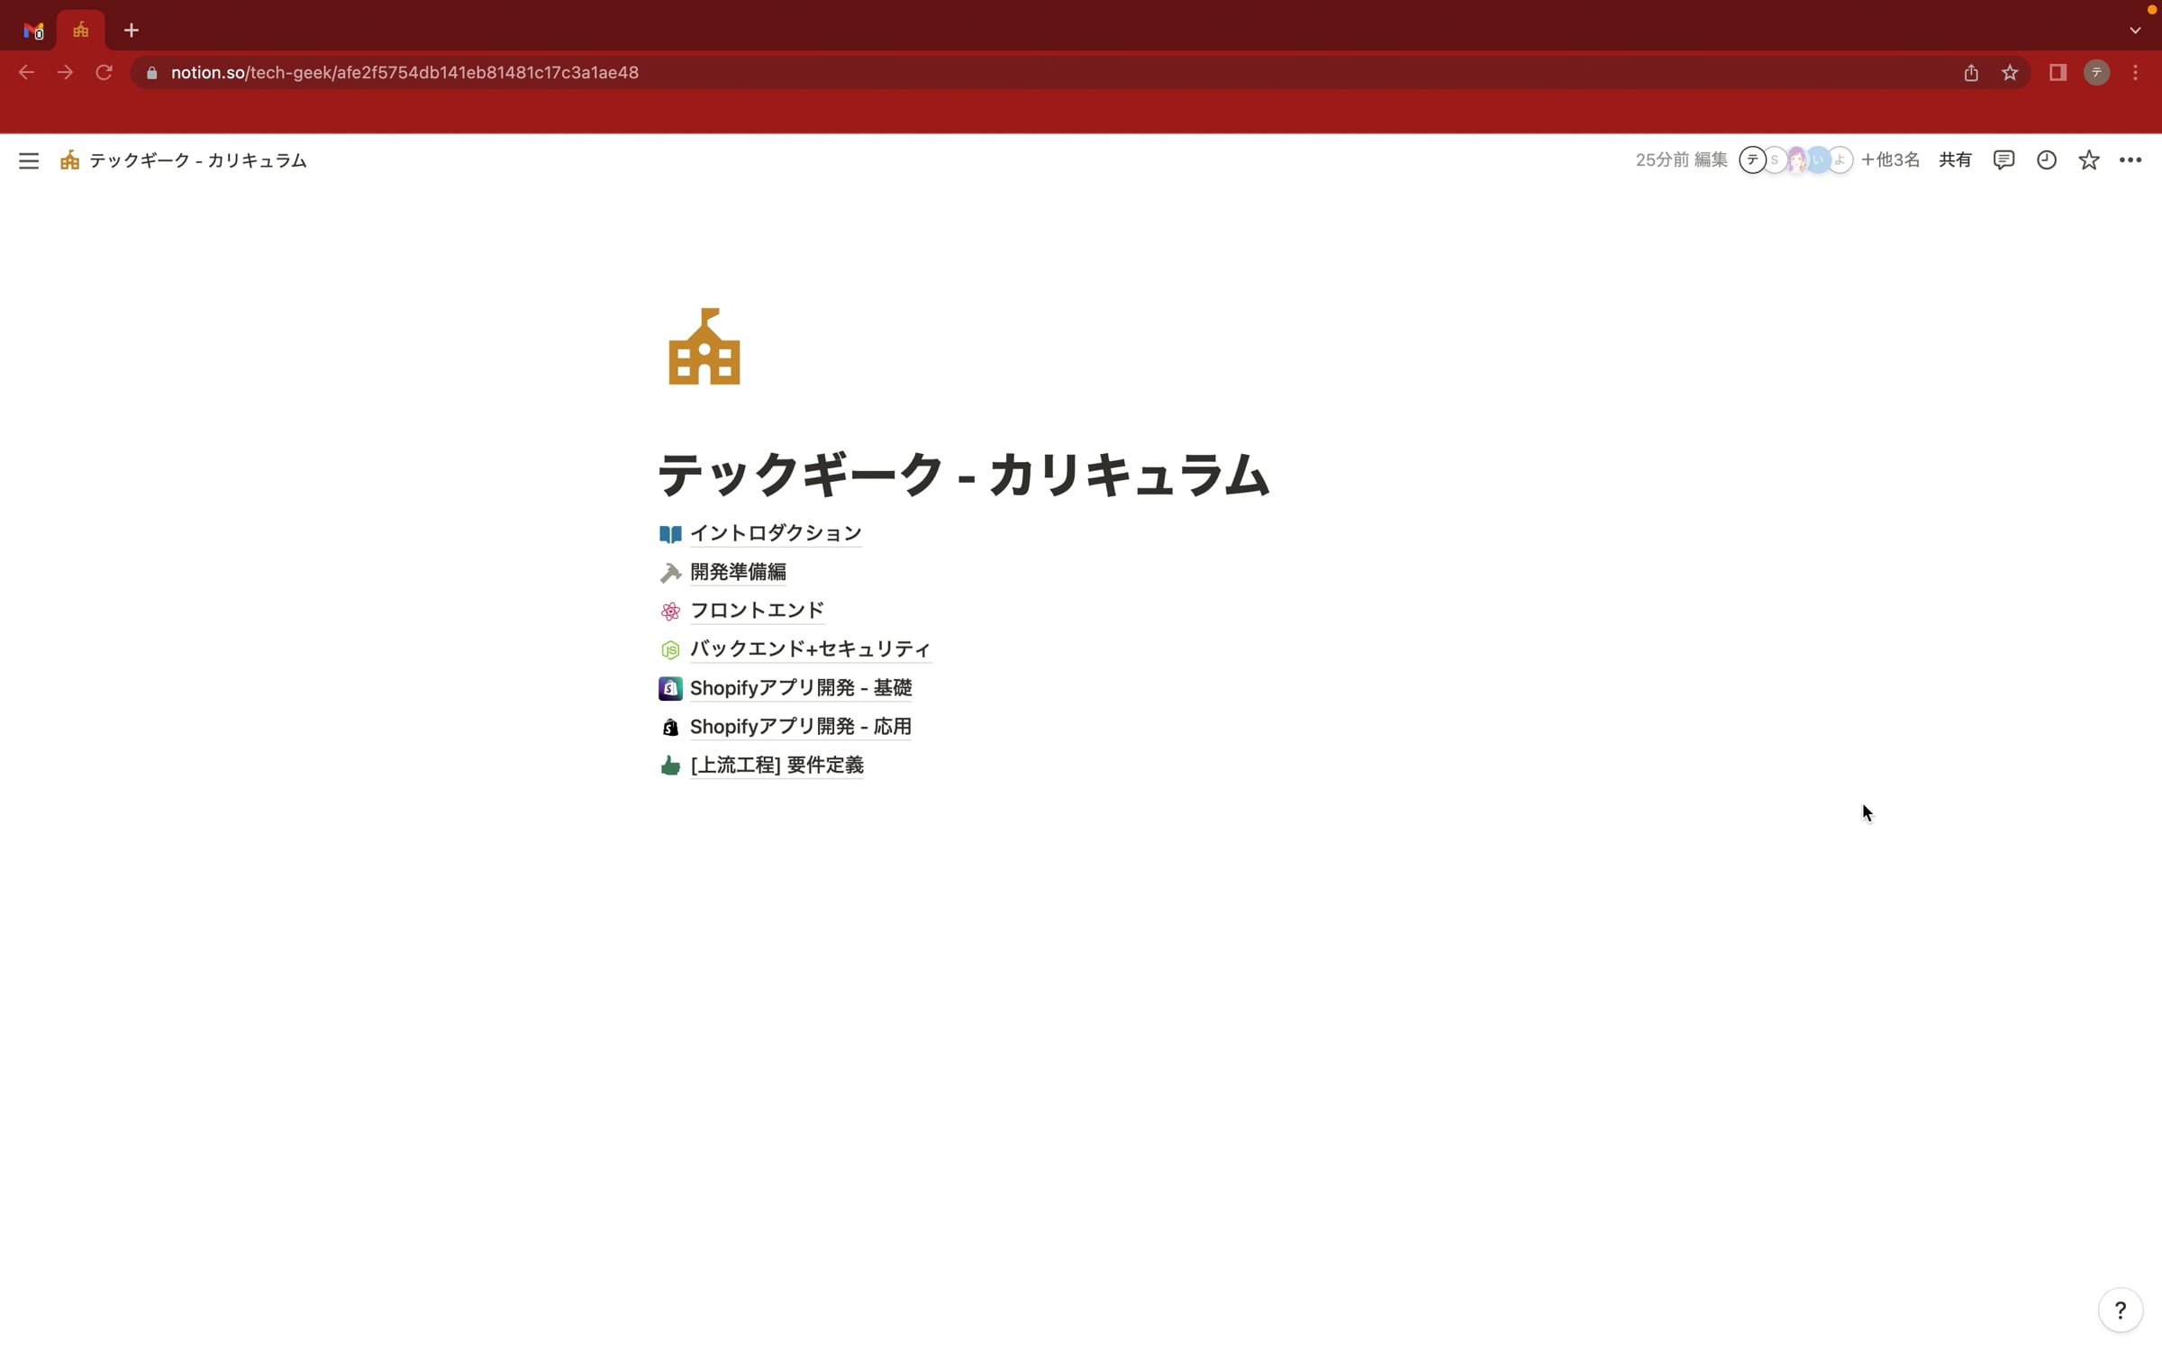Open the Shopifyアプリ開発 - 応用 page
The height and width of the screenshot is (1351, 2162).
click(801, 727)
